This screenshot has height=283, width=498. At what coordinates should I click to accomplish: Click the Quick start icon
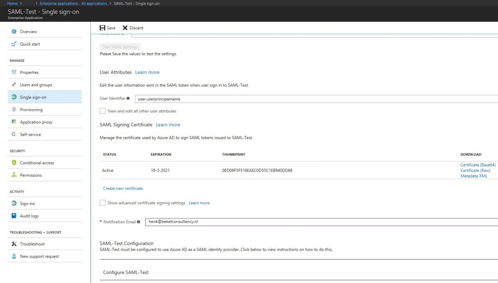click(x=14, y=44)
